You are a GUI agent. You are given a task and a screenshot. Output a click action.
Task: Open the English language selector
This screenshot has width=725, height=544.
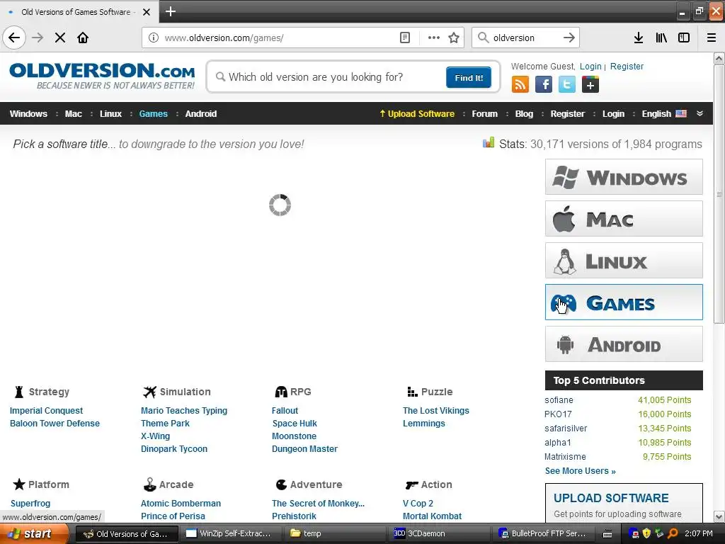coord(664,114)
